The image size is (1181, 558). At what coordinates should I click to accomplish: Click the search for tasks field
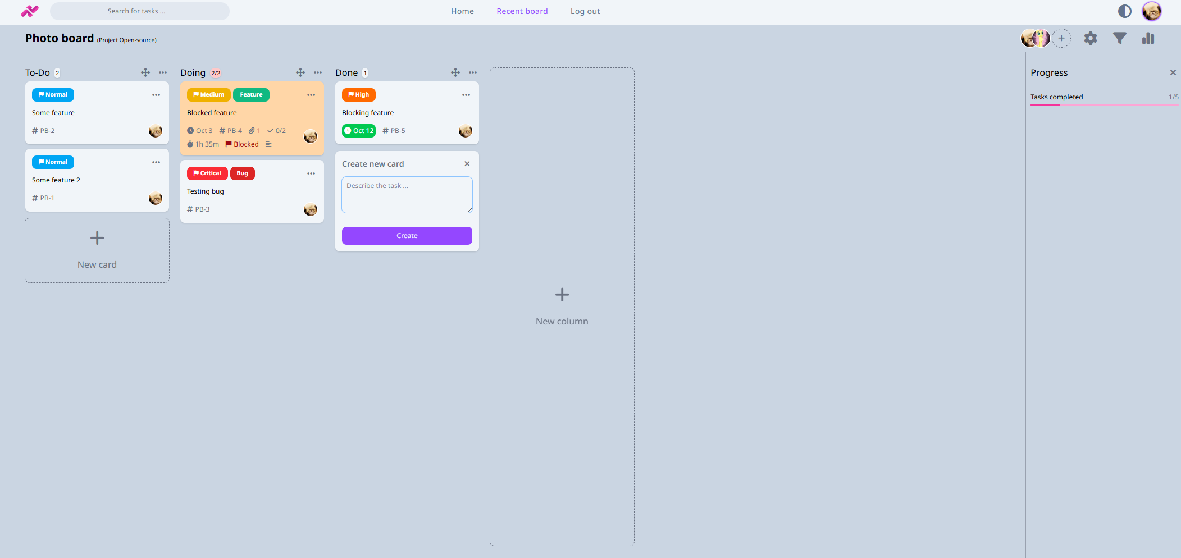click(139, 11)
